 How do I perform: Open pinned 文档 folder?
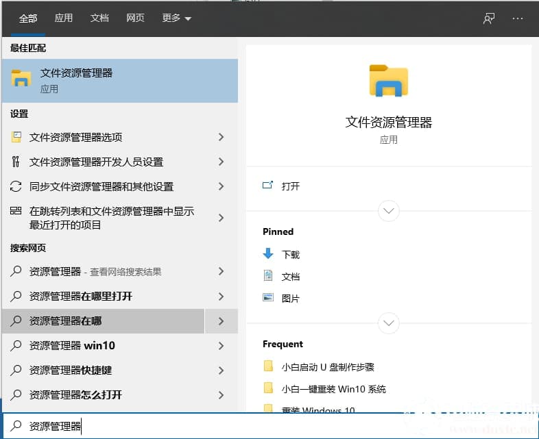291,276
